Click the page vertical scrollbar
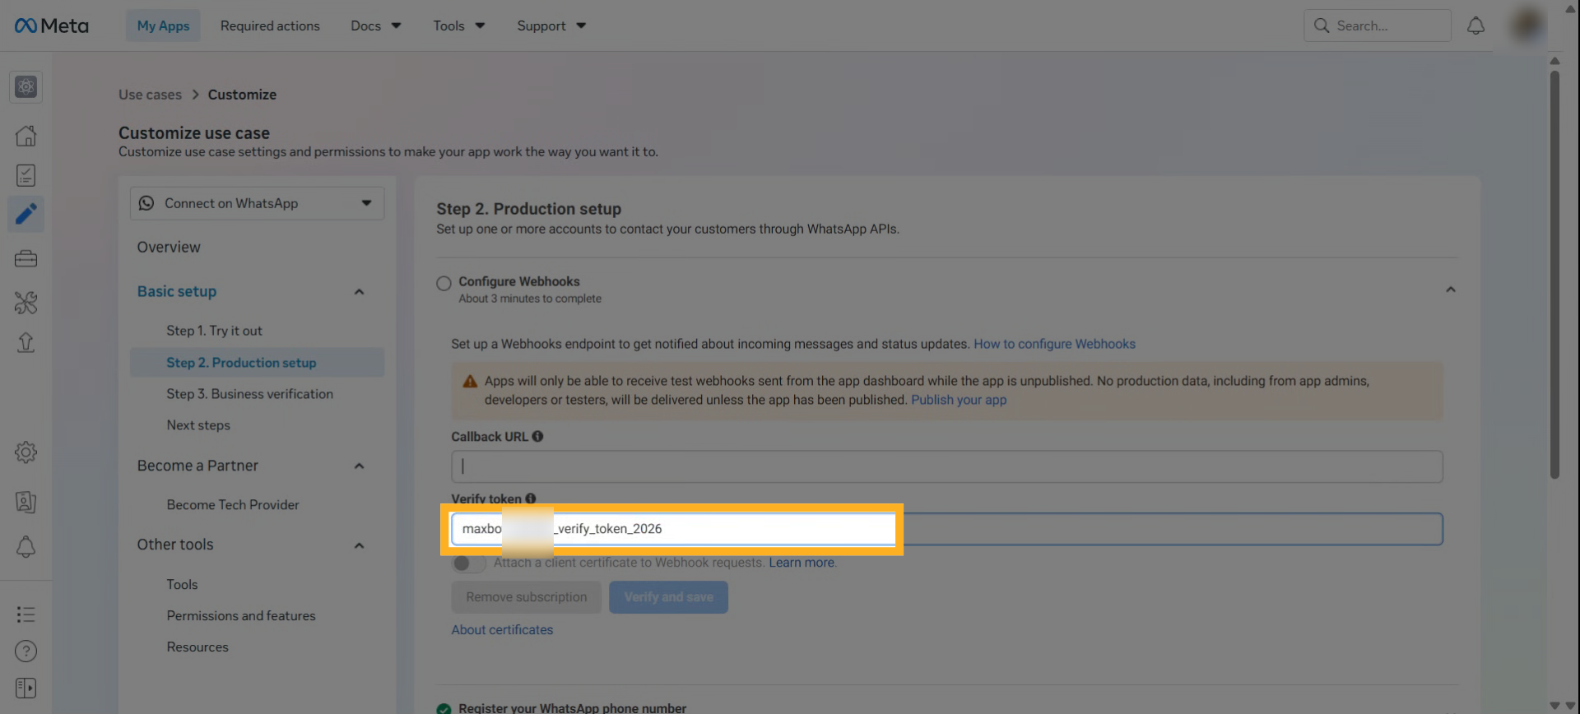 (x=1554, y=274)
